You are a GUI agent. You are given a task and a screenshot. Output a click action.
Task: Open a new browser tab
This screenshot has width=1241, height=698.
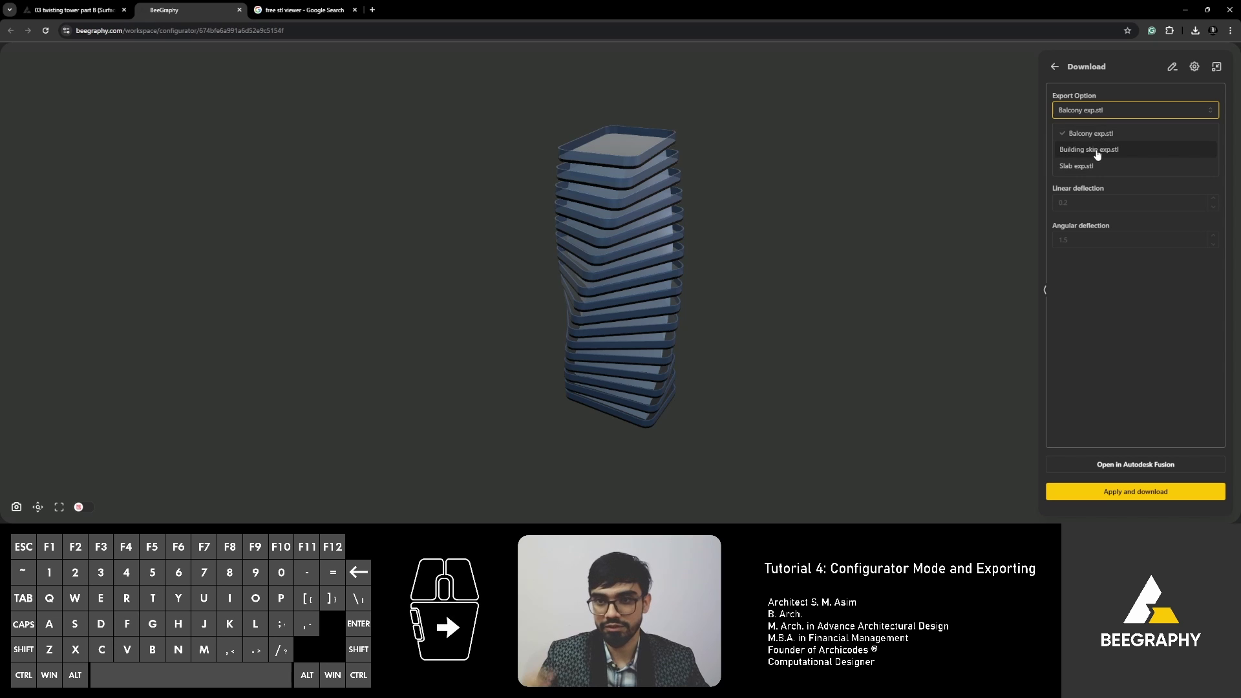pos(372,10)
